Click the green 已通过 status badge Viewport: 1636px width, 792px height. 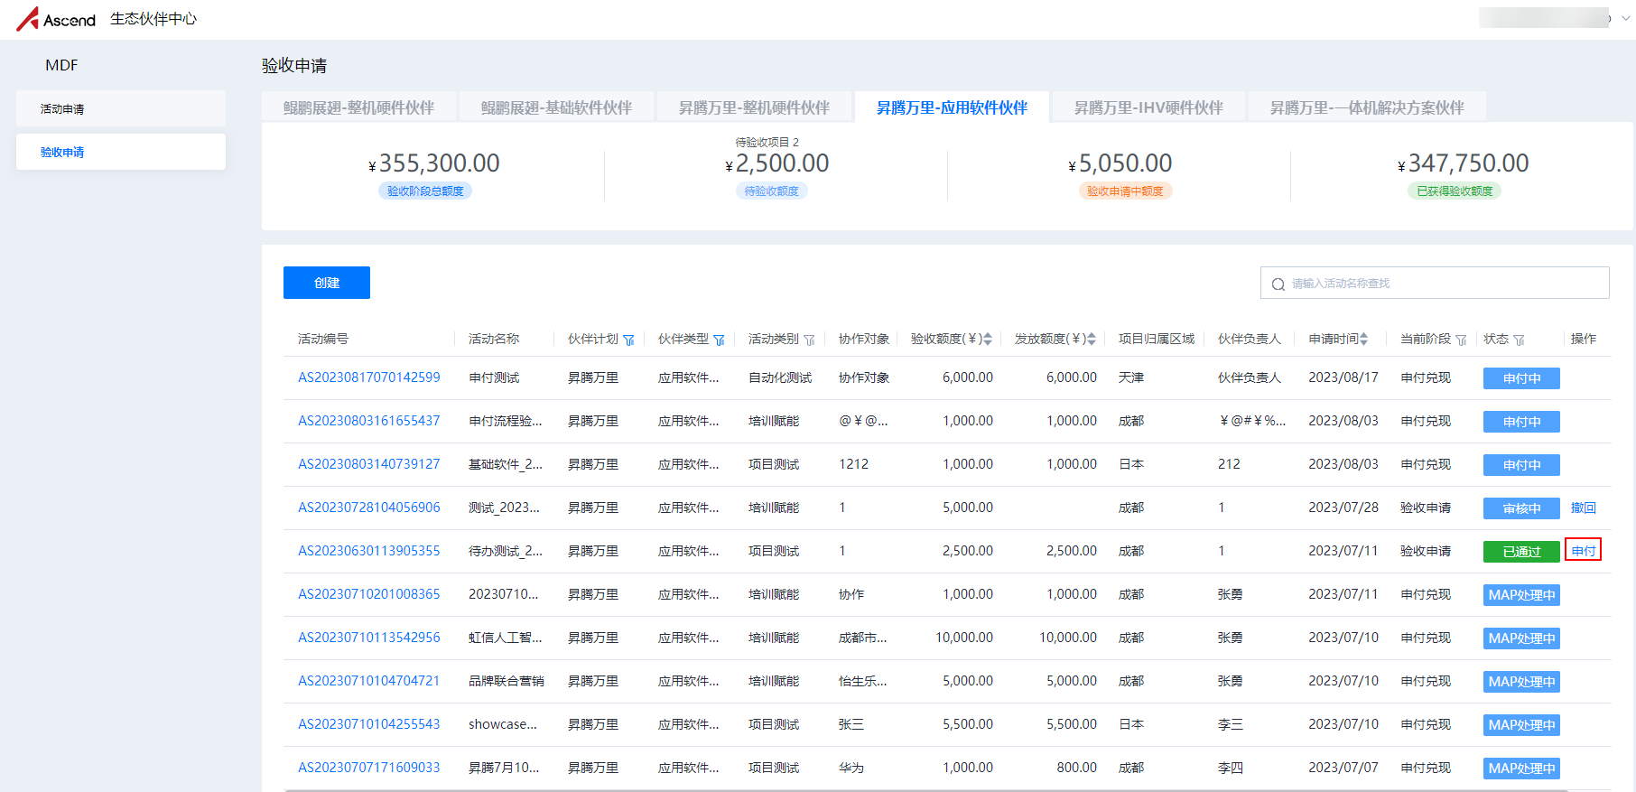click(x=1521, y=552)
